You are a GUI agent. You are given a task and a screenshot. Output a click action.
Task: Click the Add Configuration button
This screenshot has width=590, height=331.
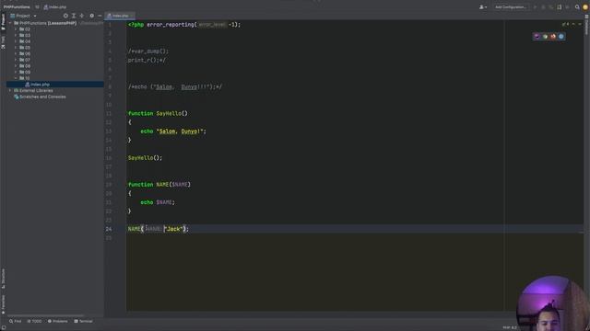pos(510,6)
